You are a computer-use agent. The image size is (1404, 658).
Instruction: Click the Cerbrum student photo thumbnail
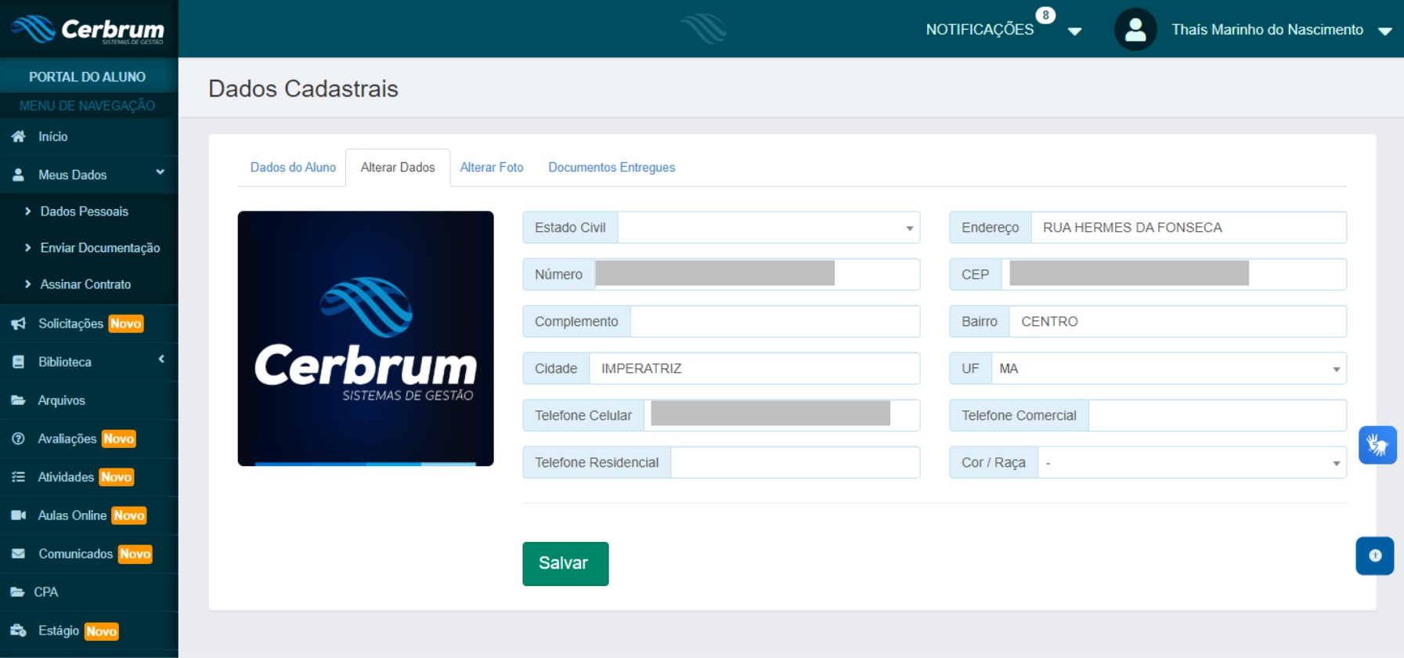point(366,338)
